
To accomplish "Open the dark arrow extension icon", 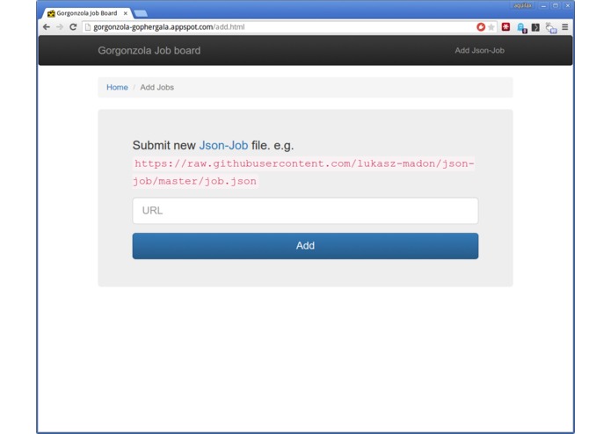I will click(535, 27).
